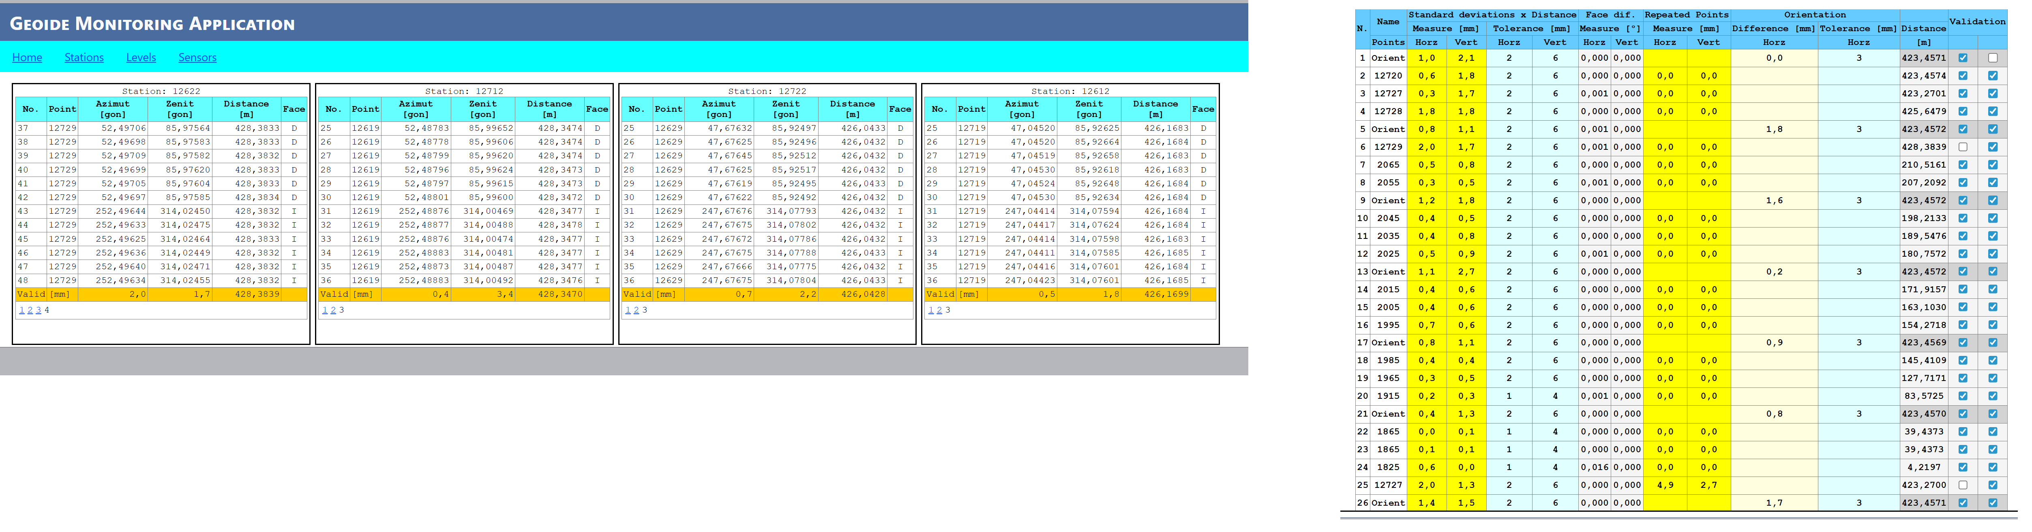Uncheck first validation box for point 2025
This screenshot has height=532, width=2032.
[x=1963, y=254]
